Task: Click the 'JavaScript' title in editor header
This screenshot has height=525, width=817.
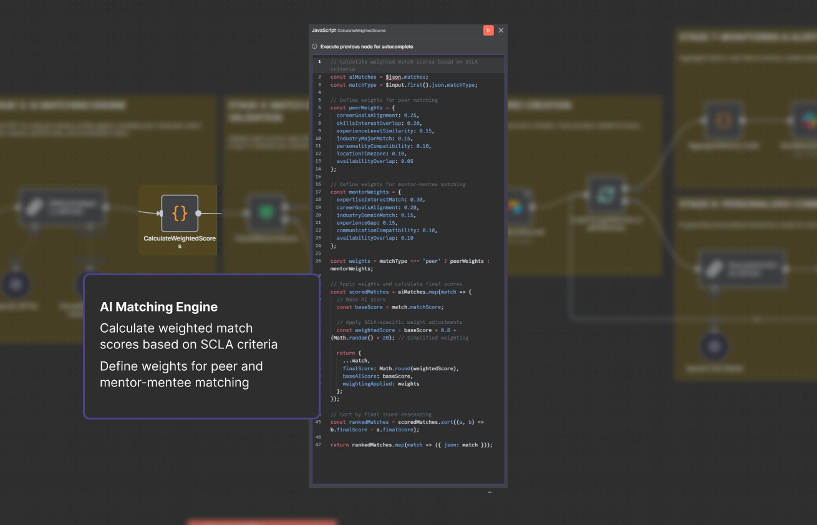Action: pyautogui.click(x=324, y=30)
